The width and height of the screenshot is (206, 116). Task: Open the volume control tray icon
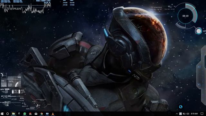(x=188, y=114)
